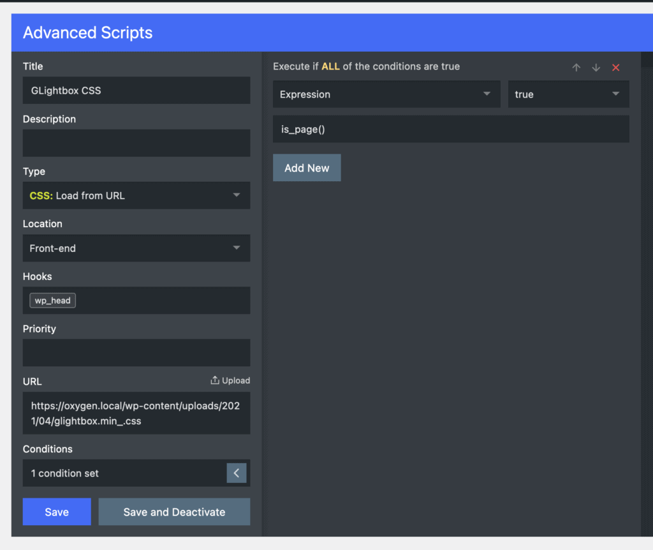Open the Type dropdown showing CSS: Load from URL

tap(136, 195)
